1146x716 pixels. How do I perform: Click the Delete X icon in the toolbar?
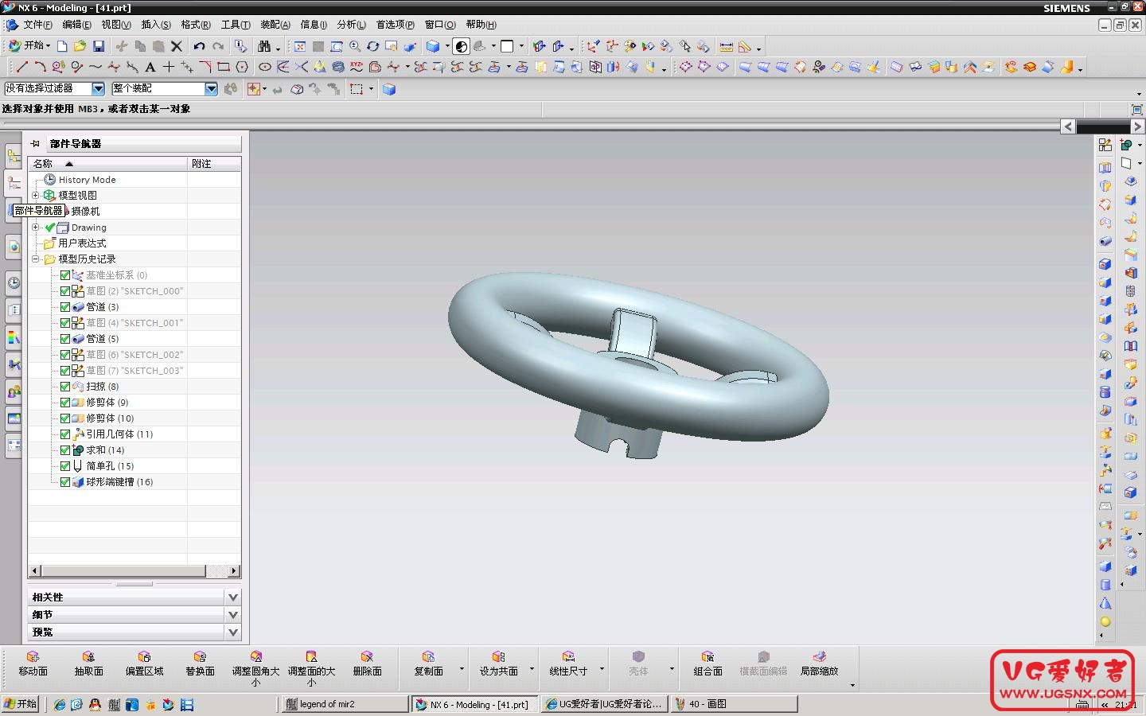(177, 46)
